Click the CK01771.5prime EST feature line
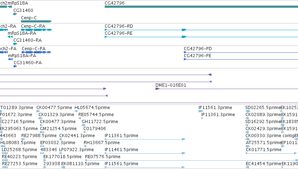The image size is (298, 169). [x=271, y=153]
